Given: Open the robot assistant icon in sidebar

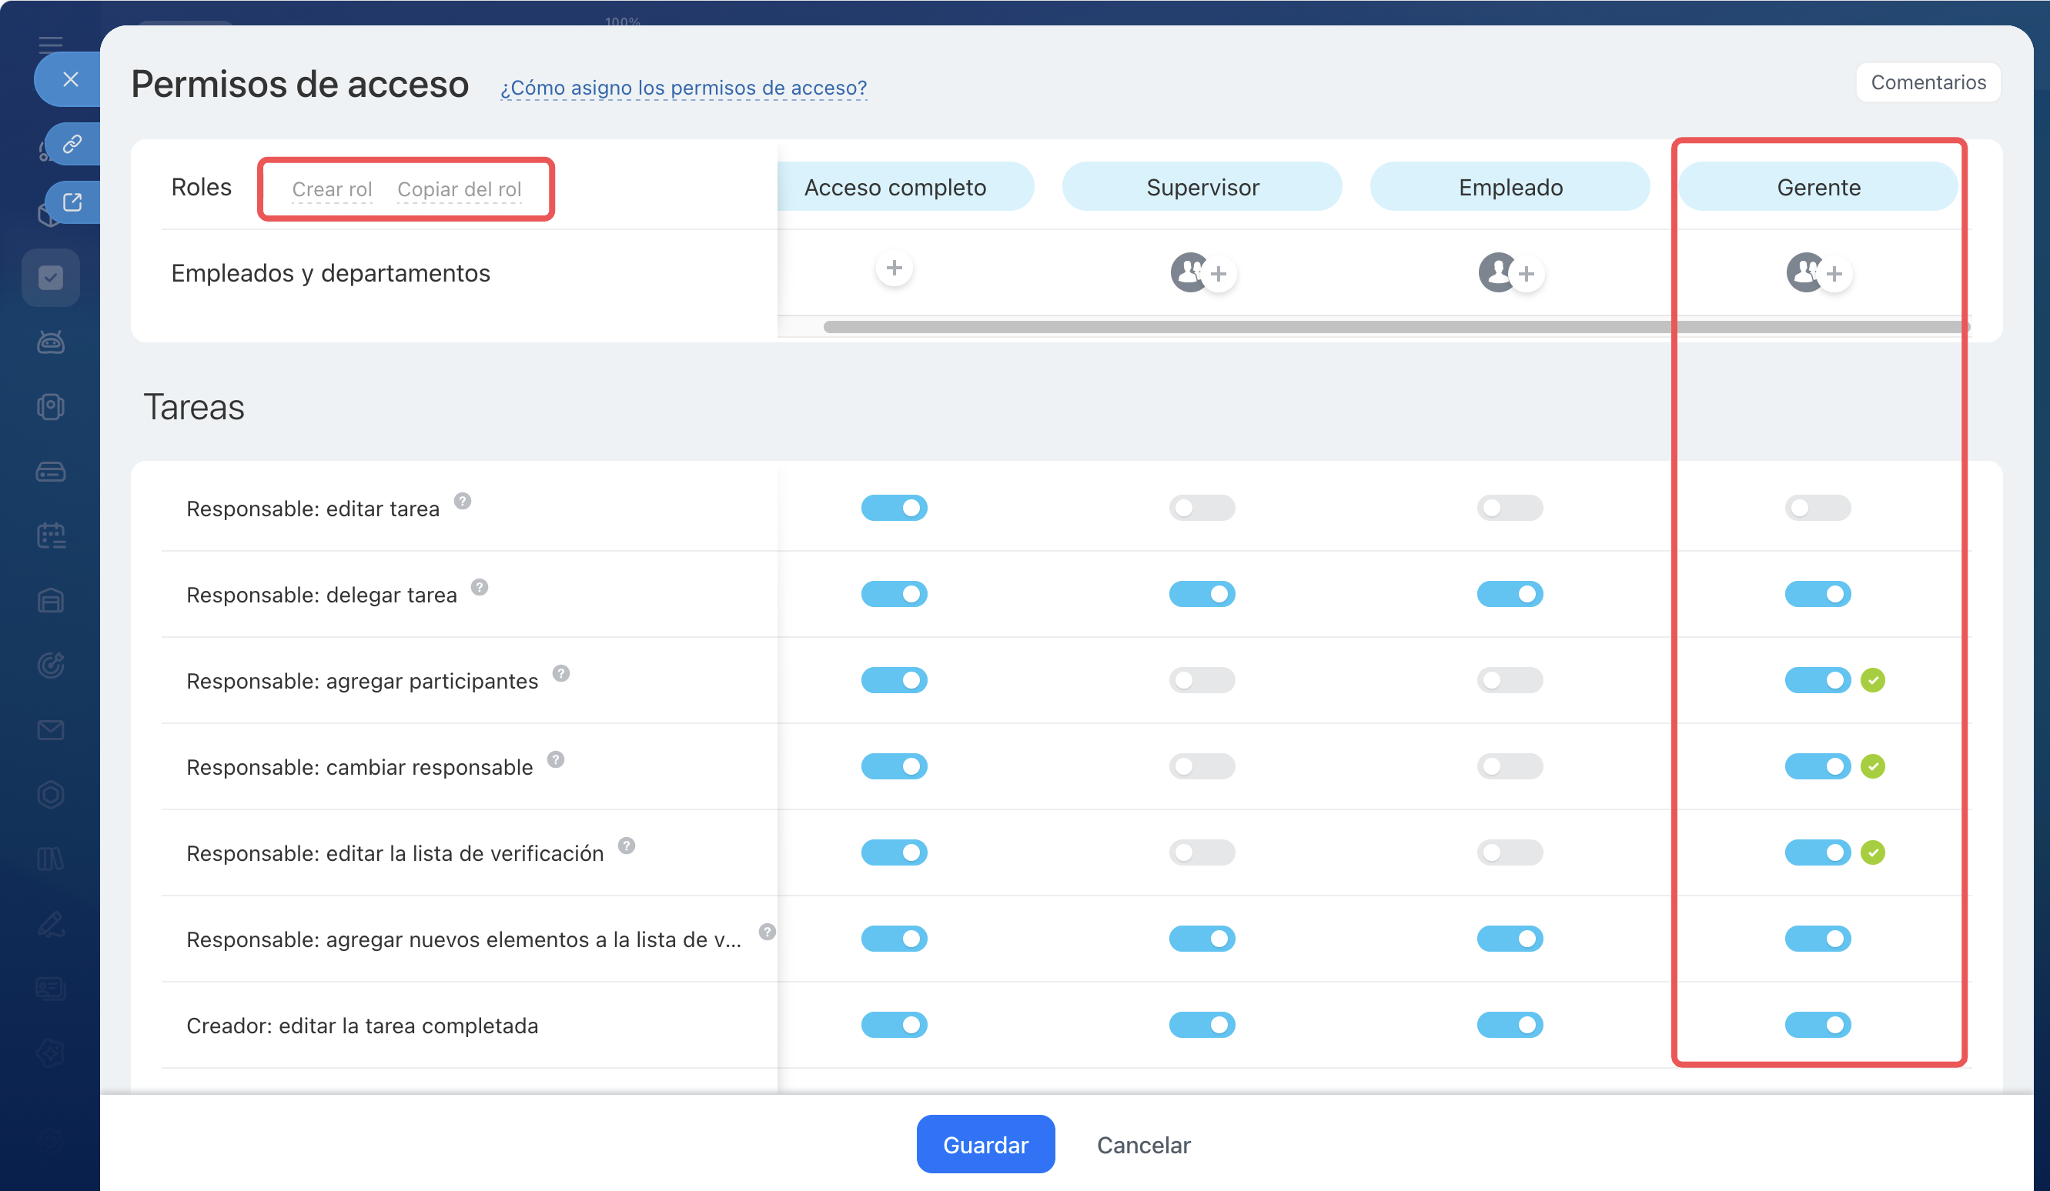Looking at the screenshot, I should coord(51,342).
